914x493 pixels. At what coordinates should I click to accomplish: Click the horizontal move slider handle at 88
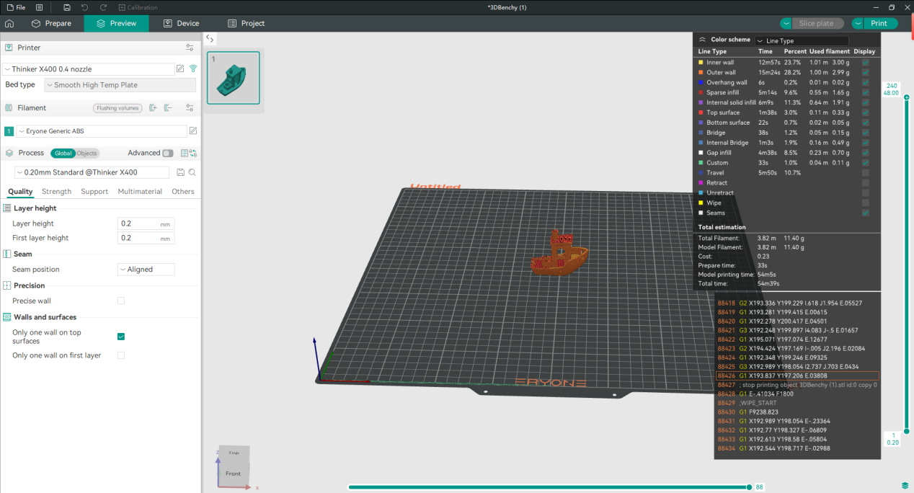(750, 487)
